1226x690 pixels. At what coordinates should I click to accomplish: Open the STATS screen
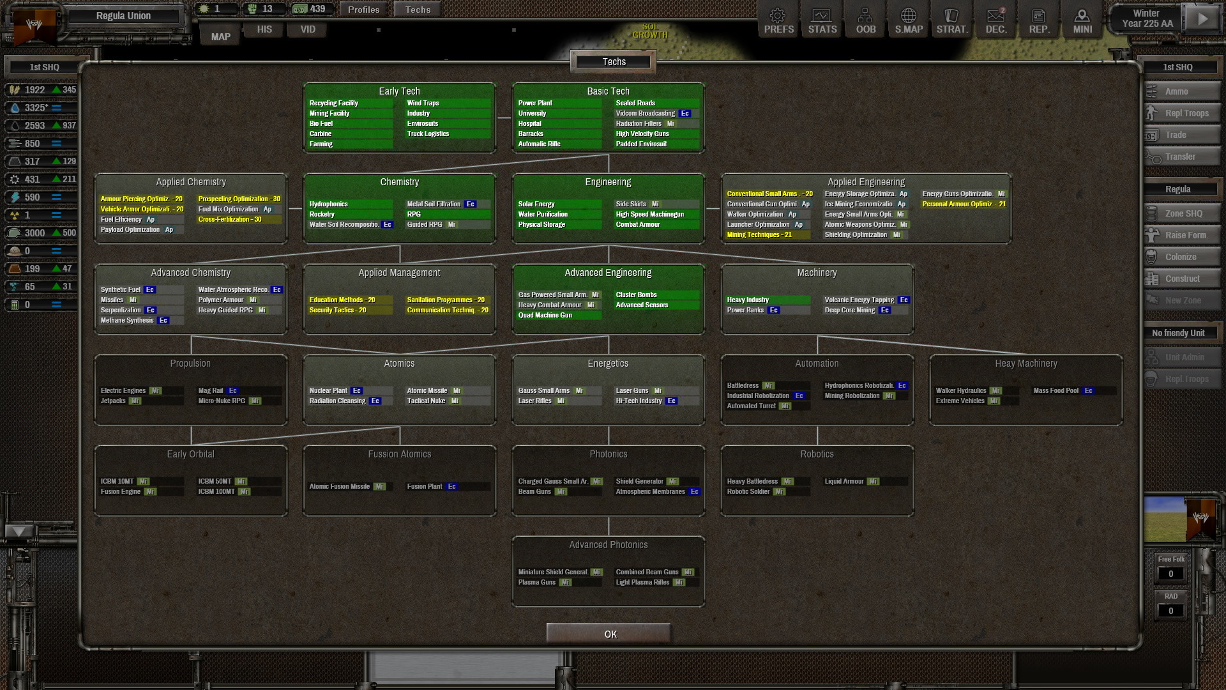(821, 19)
